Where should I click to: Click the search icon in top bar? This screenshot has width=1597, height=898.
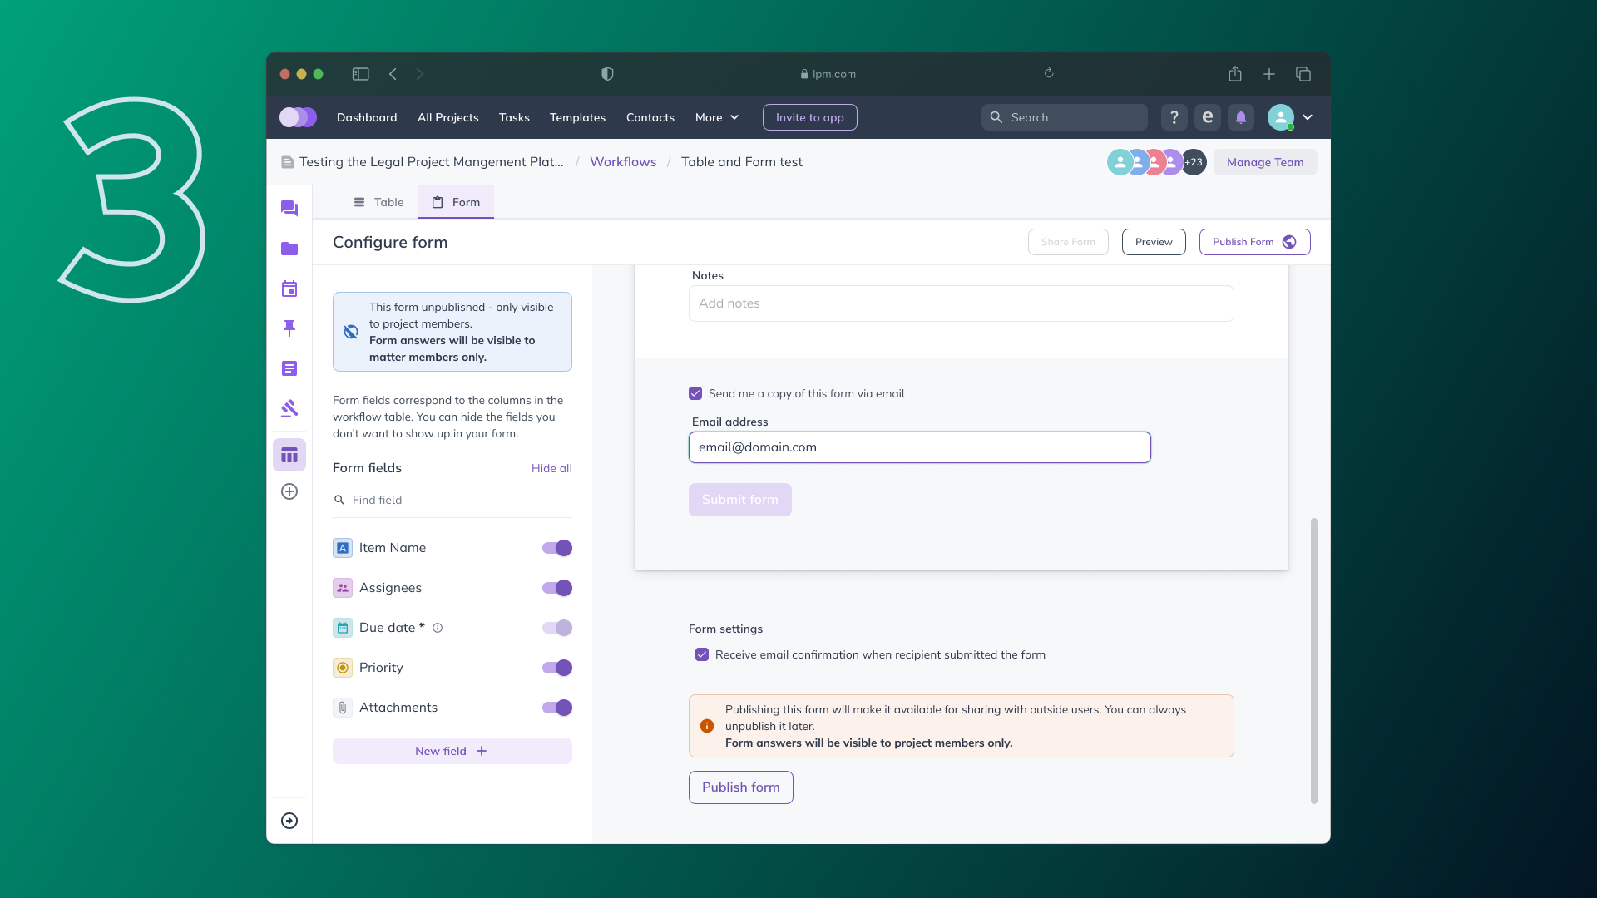[996, 117]
